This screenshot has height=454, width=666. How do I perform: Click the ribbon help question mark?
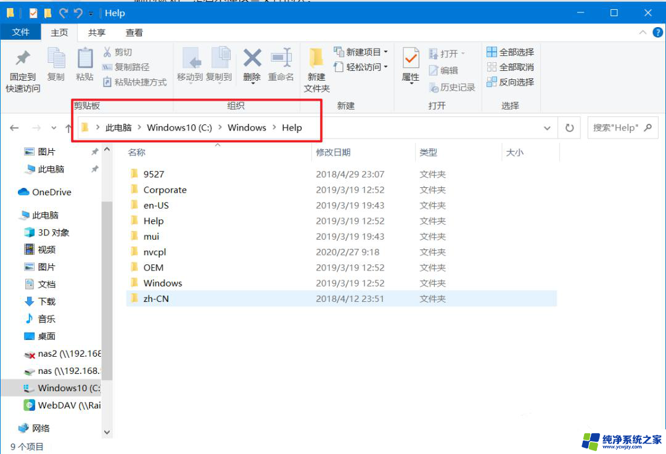point(656,33)
